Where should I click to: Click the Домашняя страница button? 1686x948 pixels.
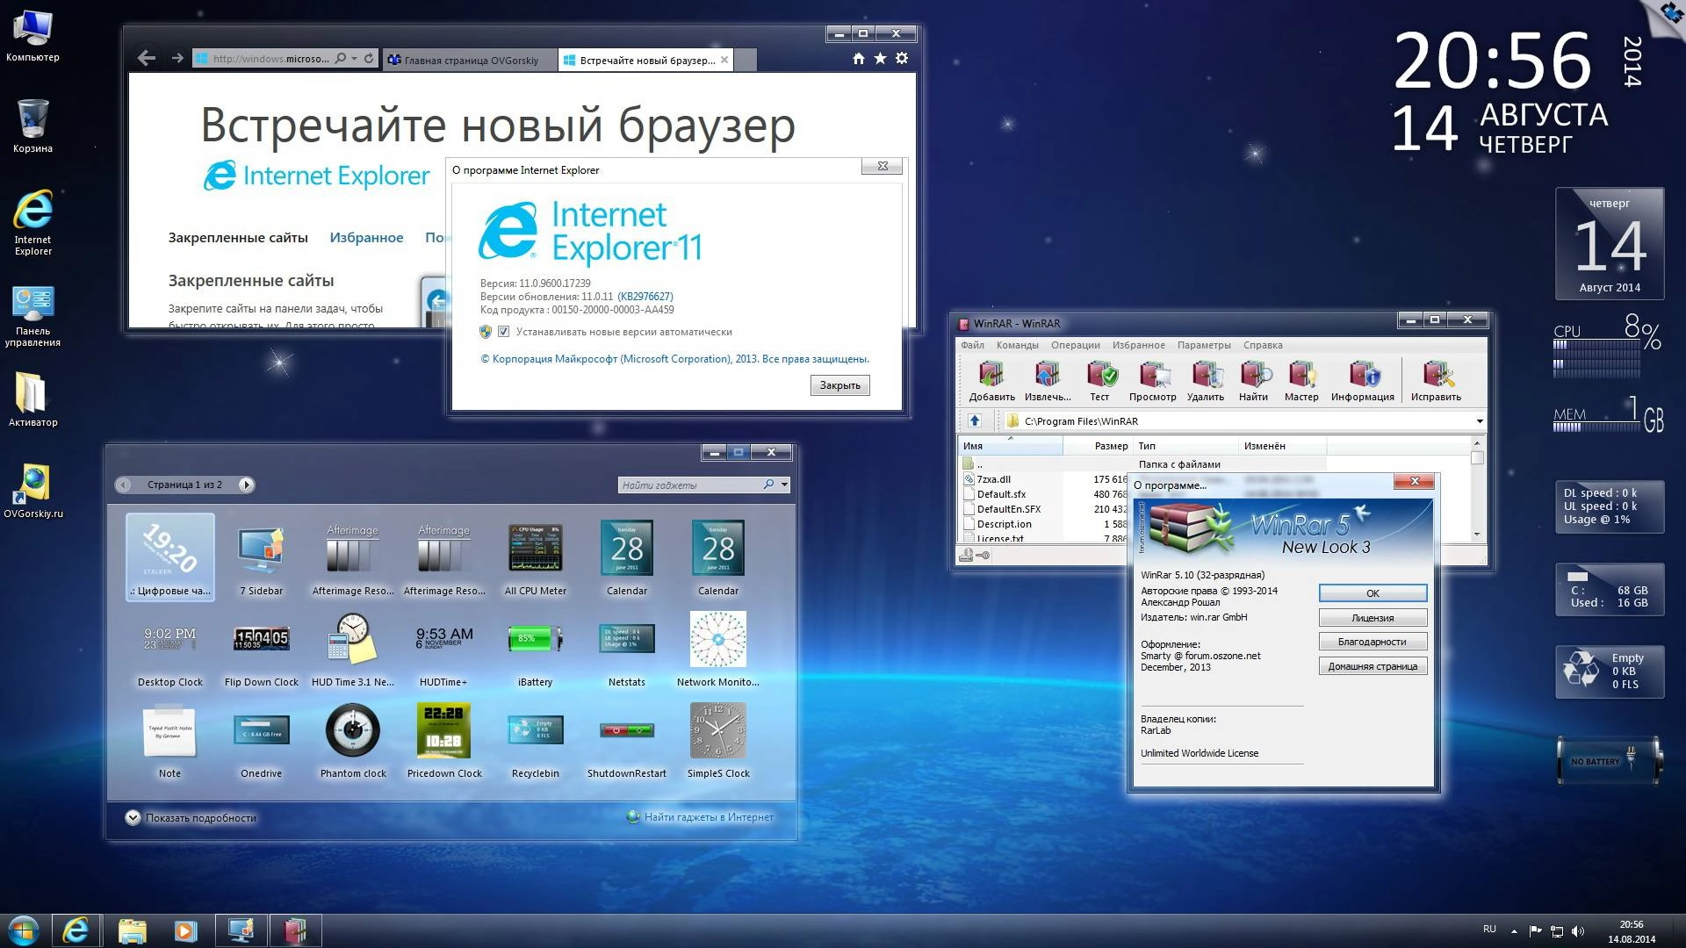tap(1373, 666)
